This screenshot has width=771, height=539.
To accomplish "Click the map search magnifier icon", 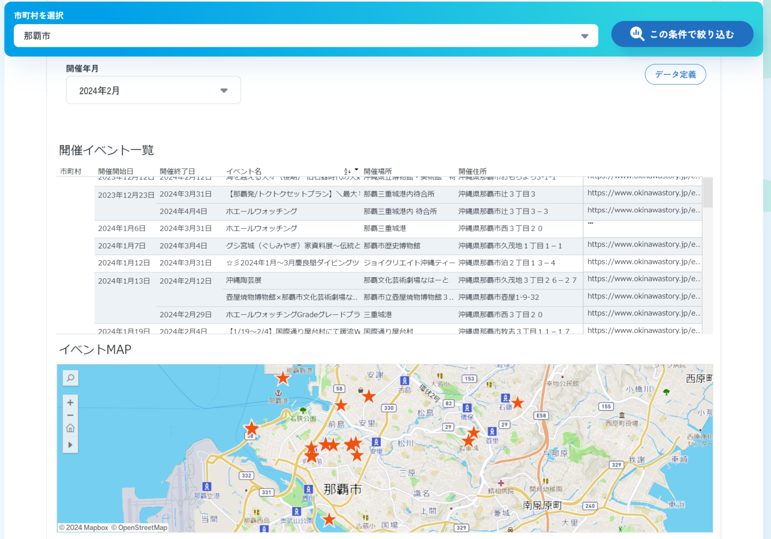I will [x=71, y=378].
